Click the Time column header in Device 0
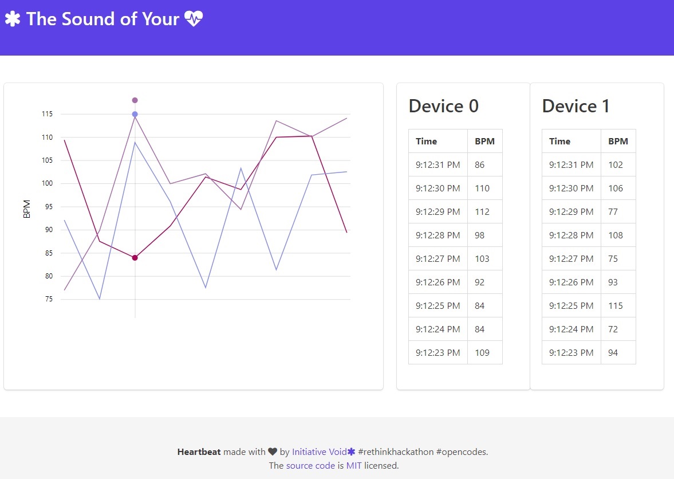This screenshot has width=674, height=479. point(438,141)
